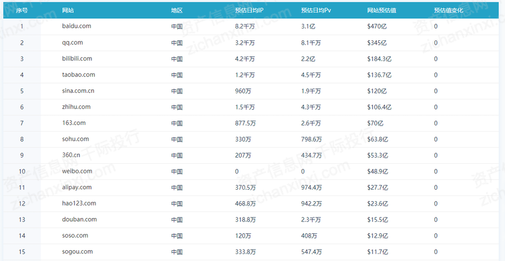Click the 207万 daily IP value
Screen dimensions: 505x261
[243, 156]
